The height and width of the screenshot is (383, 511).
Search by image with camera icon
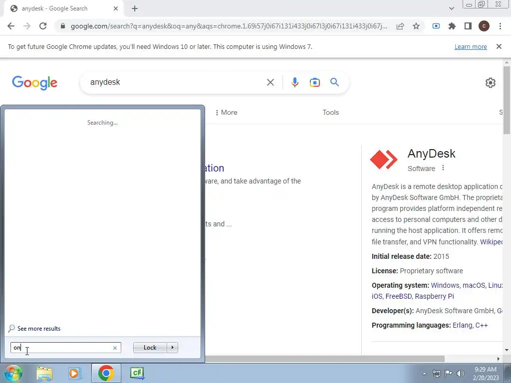pos(315,82)
